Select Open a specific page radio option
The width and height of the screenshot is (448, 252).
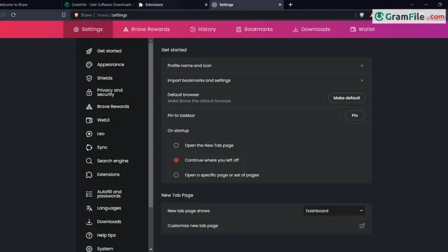(176, 175)
